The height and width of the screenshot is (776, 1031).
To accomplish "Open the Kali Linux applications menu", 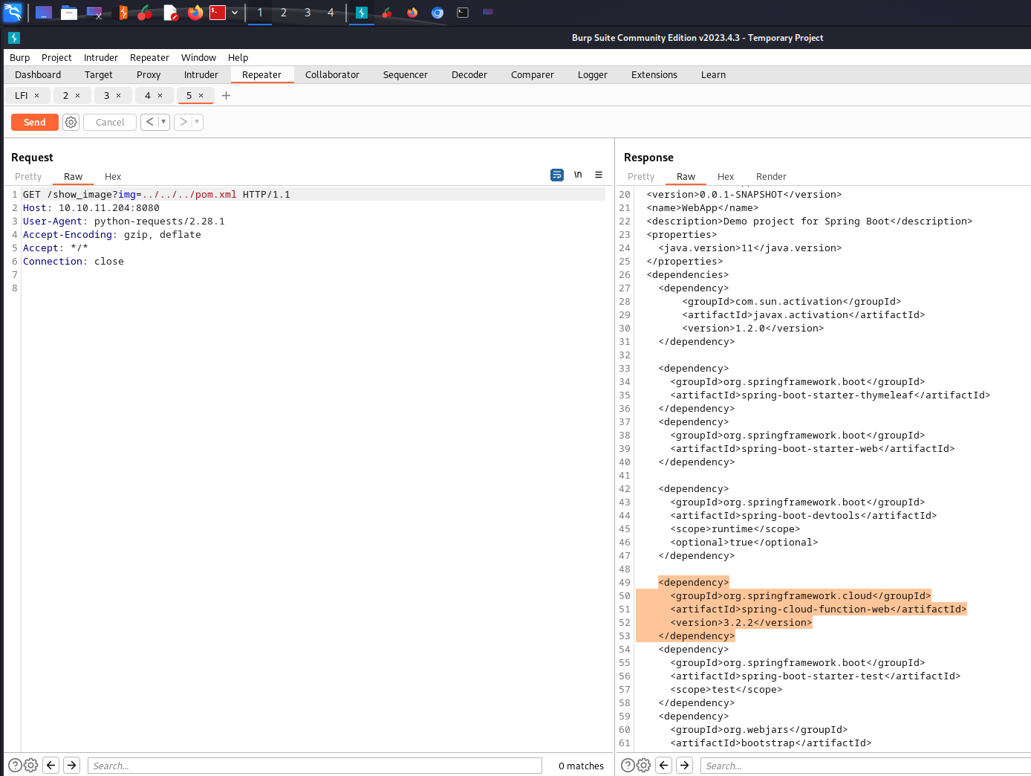I will [x=13, y=12].
